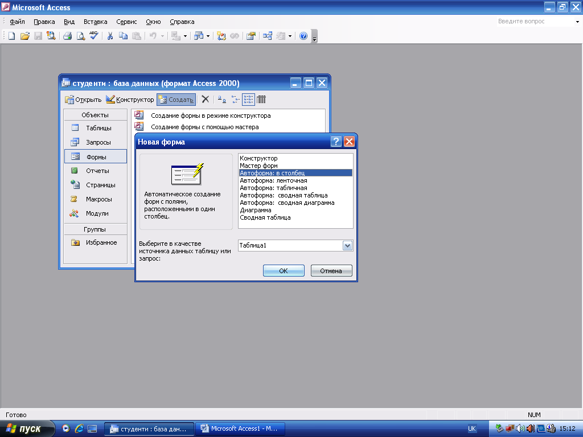This screenshot has height=437, width=583.
Task: Open the Справка menu
Action: (x=182, y=22)
